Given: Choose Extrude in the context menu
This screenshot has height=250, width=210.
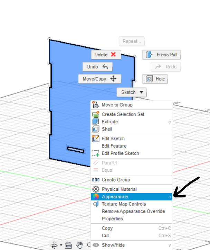Looking at the screenshot, I should click(132, 122).
